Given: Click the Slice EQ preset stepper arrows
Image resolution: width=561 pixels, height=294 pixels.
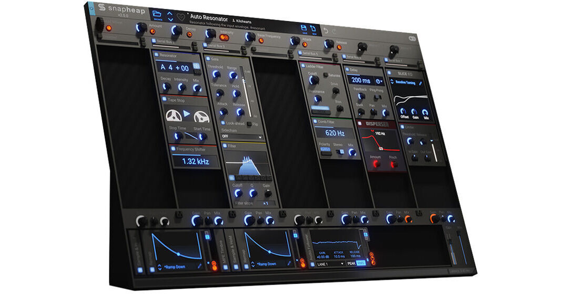Looking at the screenshot, I should pos(392,82).
